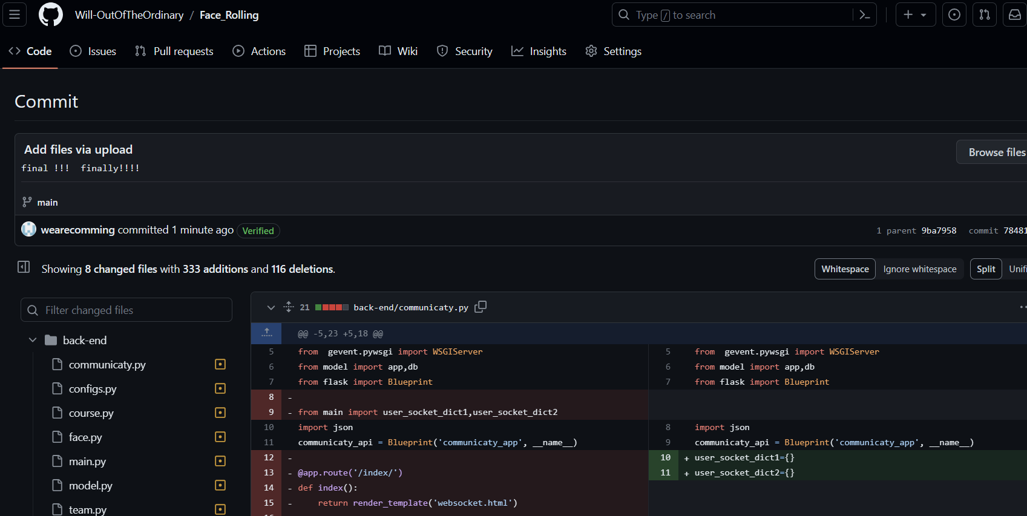Click the wearecomming avatar image

(28, 229)
